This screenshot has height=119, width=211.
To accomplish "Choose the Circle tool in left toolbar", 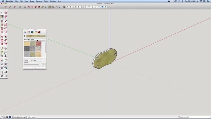I will coord(2,25).
